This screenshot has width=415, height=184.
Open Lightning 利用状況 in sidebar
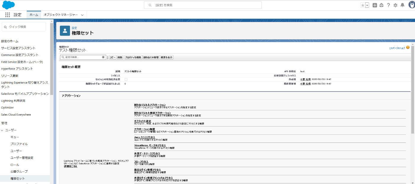[x=13, y=101]
